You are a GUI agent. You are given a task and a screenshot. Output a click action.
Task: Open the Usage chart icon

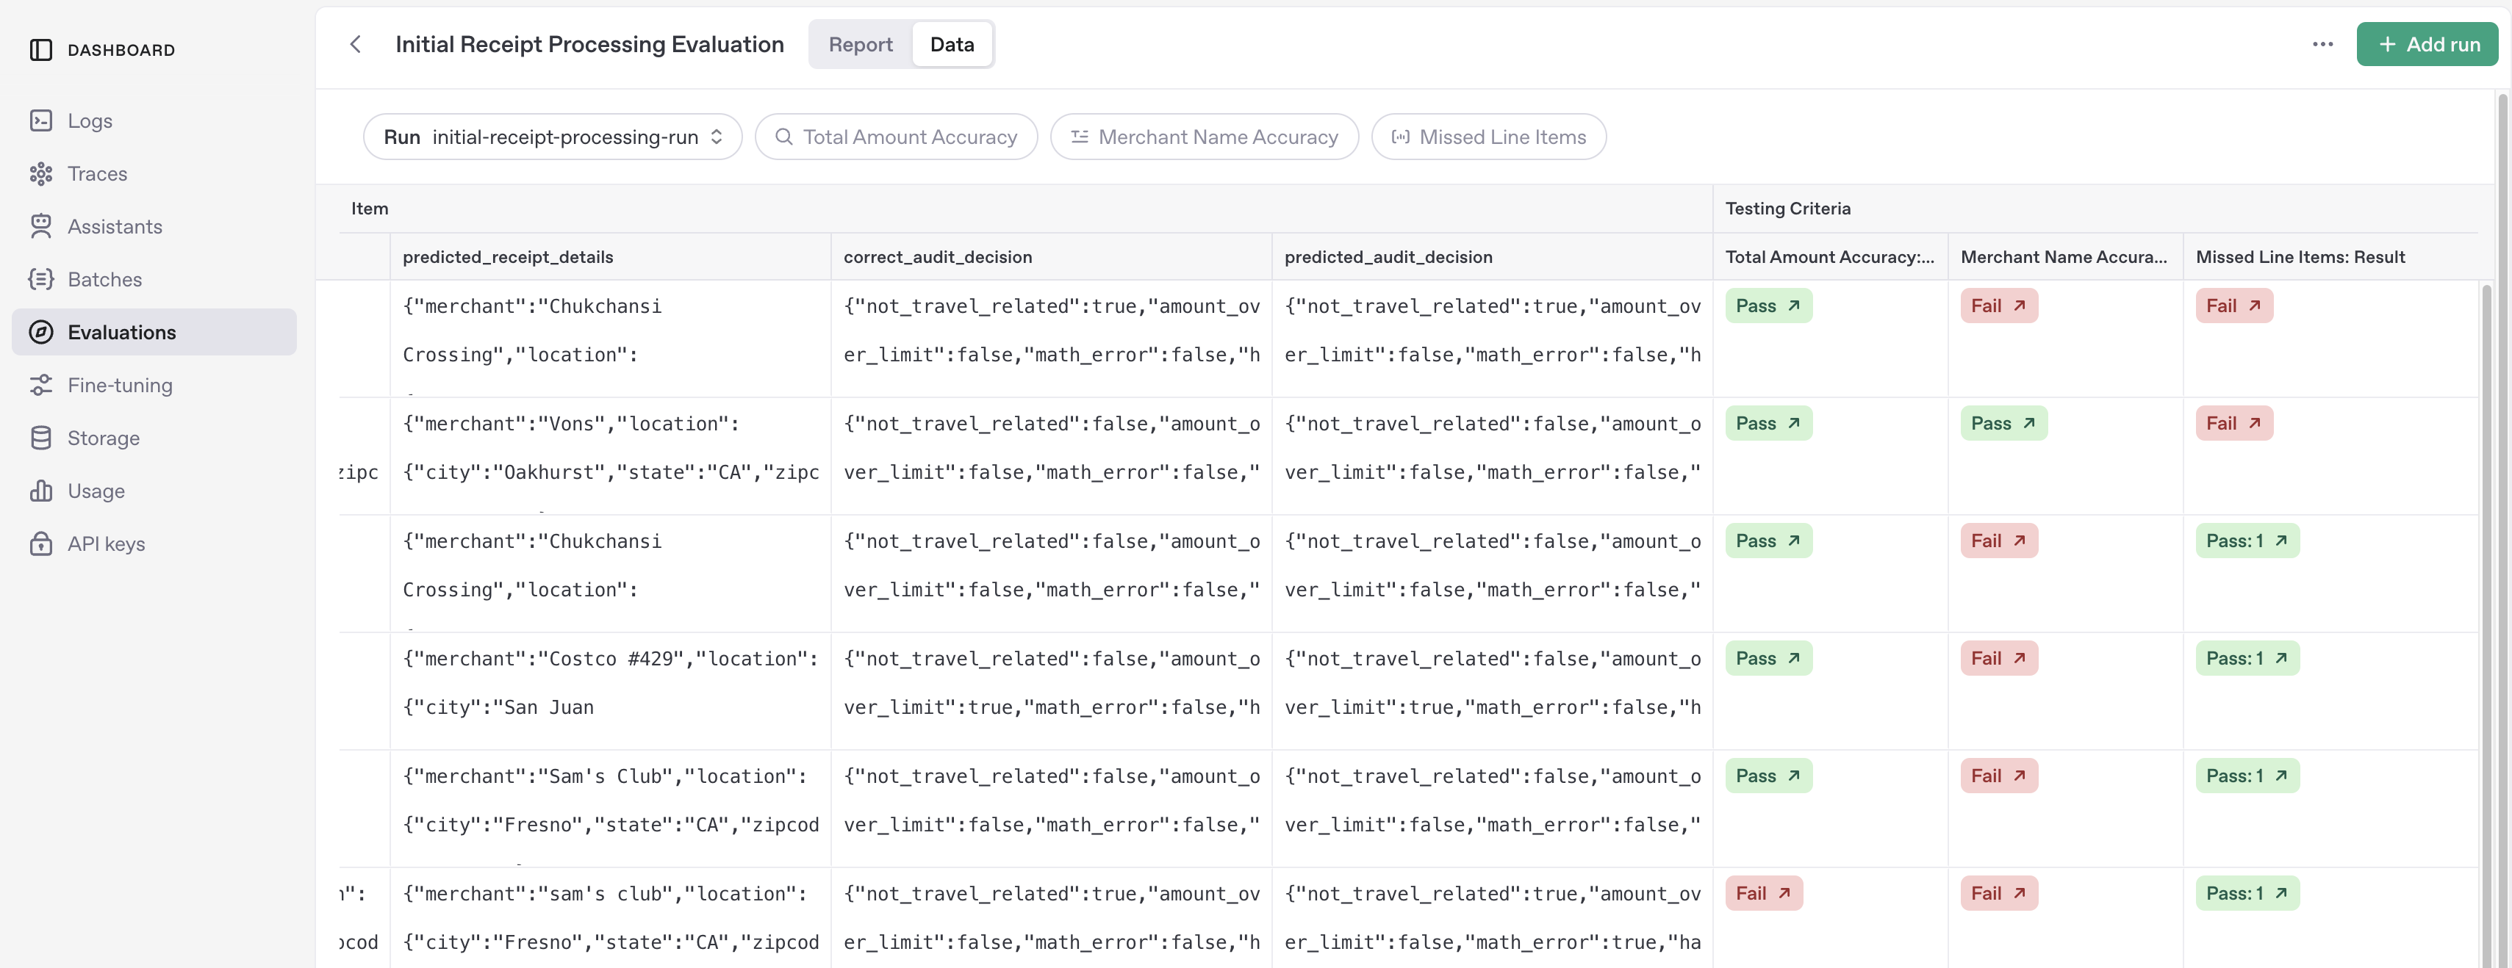pos(41,491)
